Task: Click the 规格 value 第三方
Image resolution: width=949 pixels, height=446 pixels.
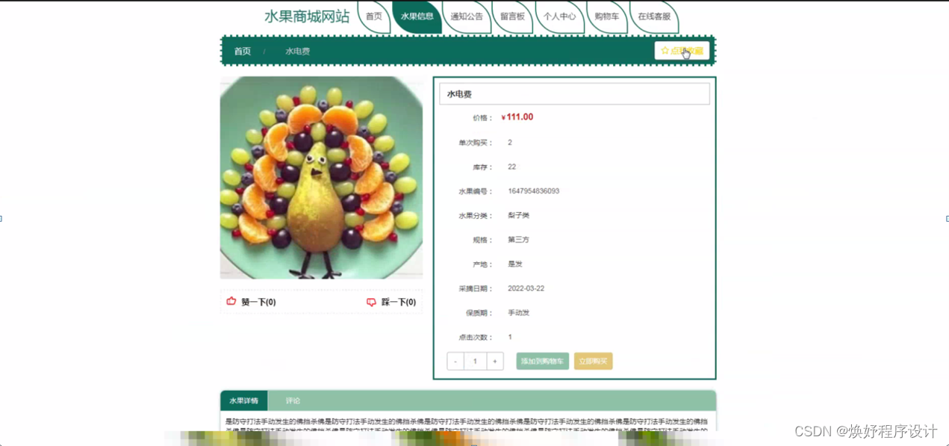Action: click(x=519, y=240)
